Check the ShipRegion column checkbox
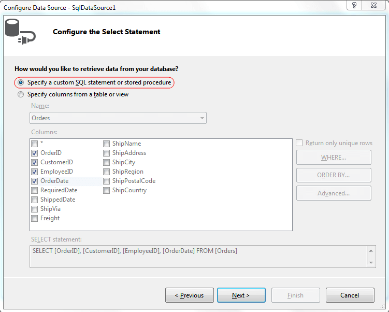389x312 pixels. (x=106, y=172)
